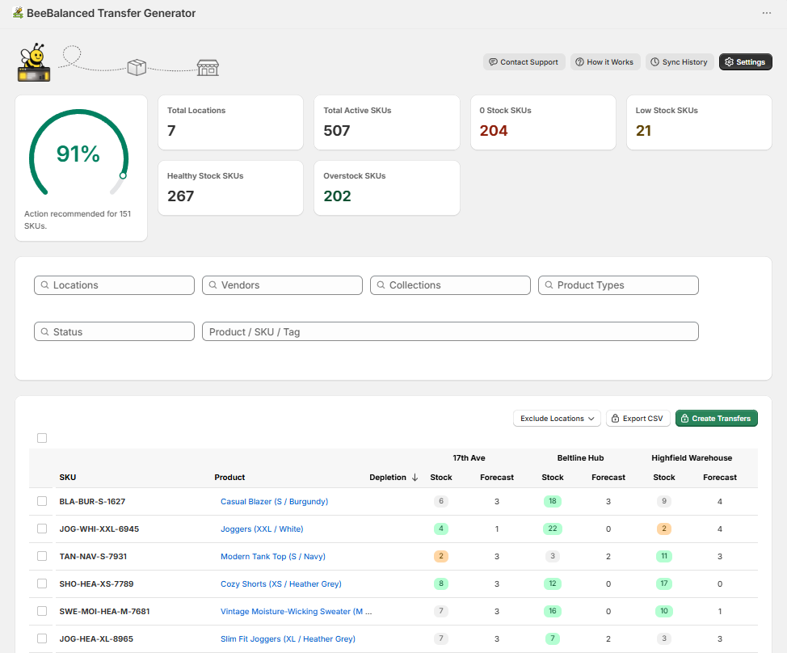Open the Product Types filter combo box

pyautogui.click(x=618, y=285)
